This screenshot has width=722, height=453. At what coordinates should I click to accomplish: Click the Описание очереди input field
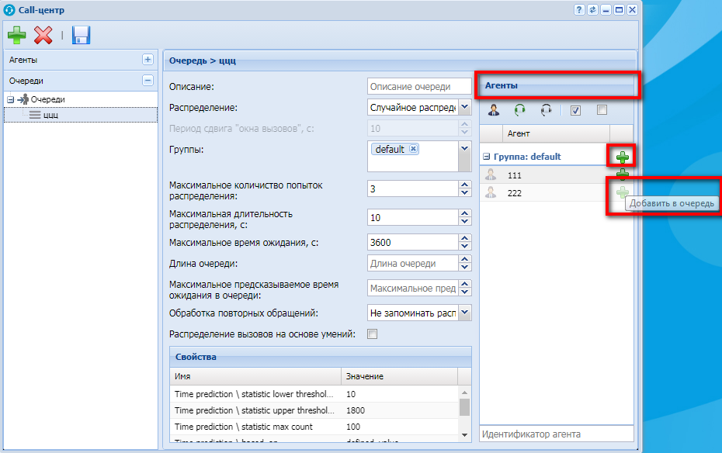(x=419, y=86)
